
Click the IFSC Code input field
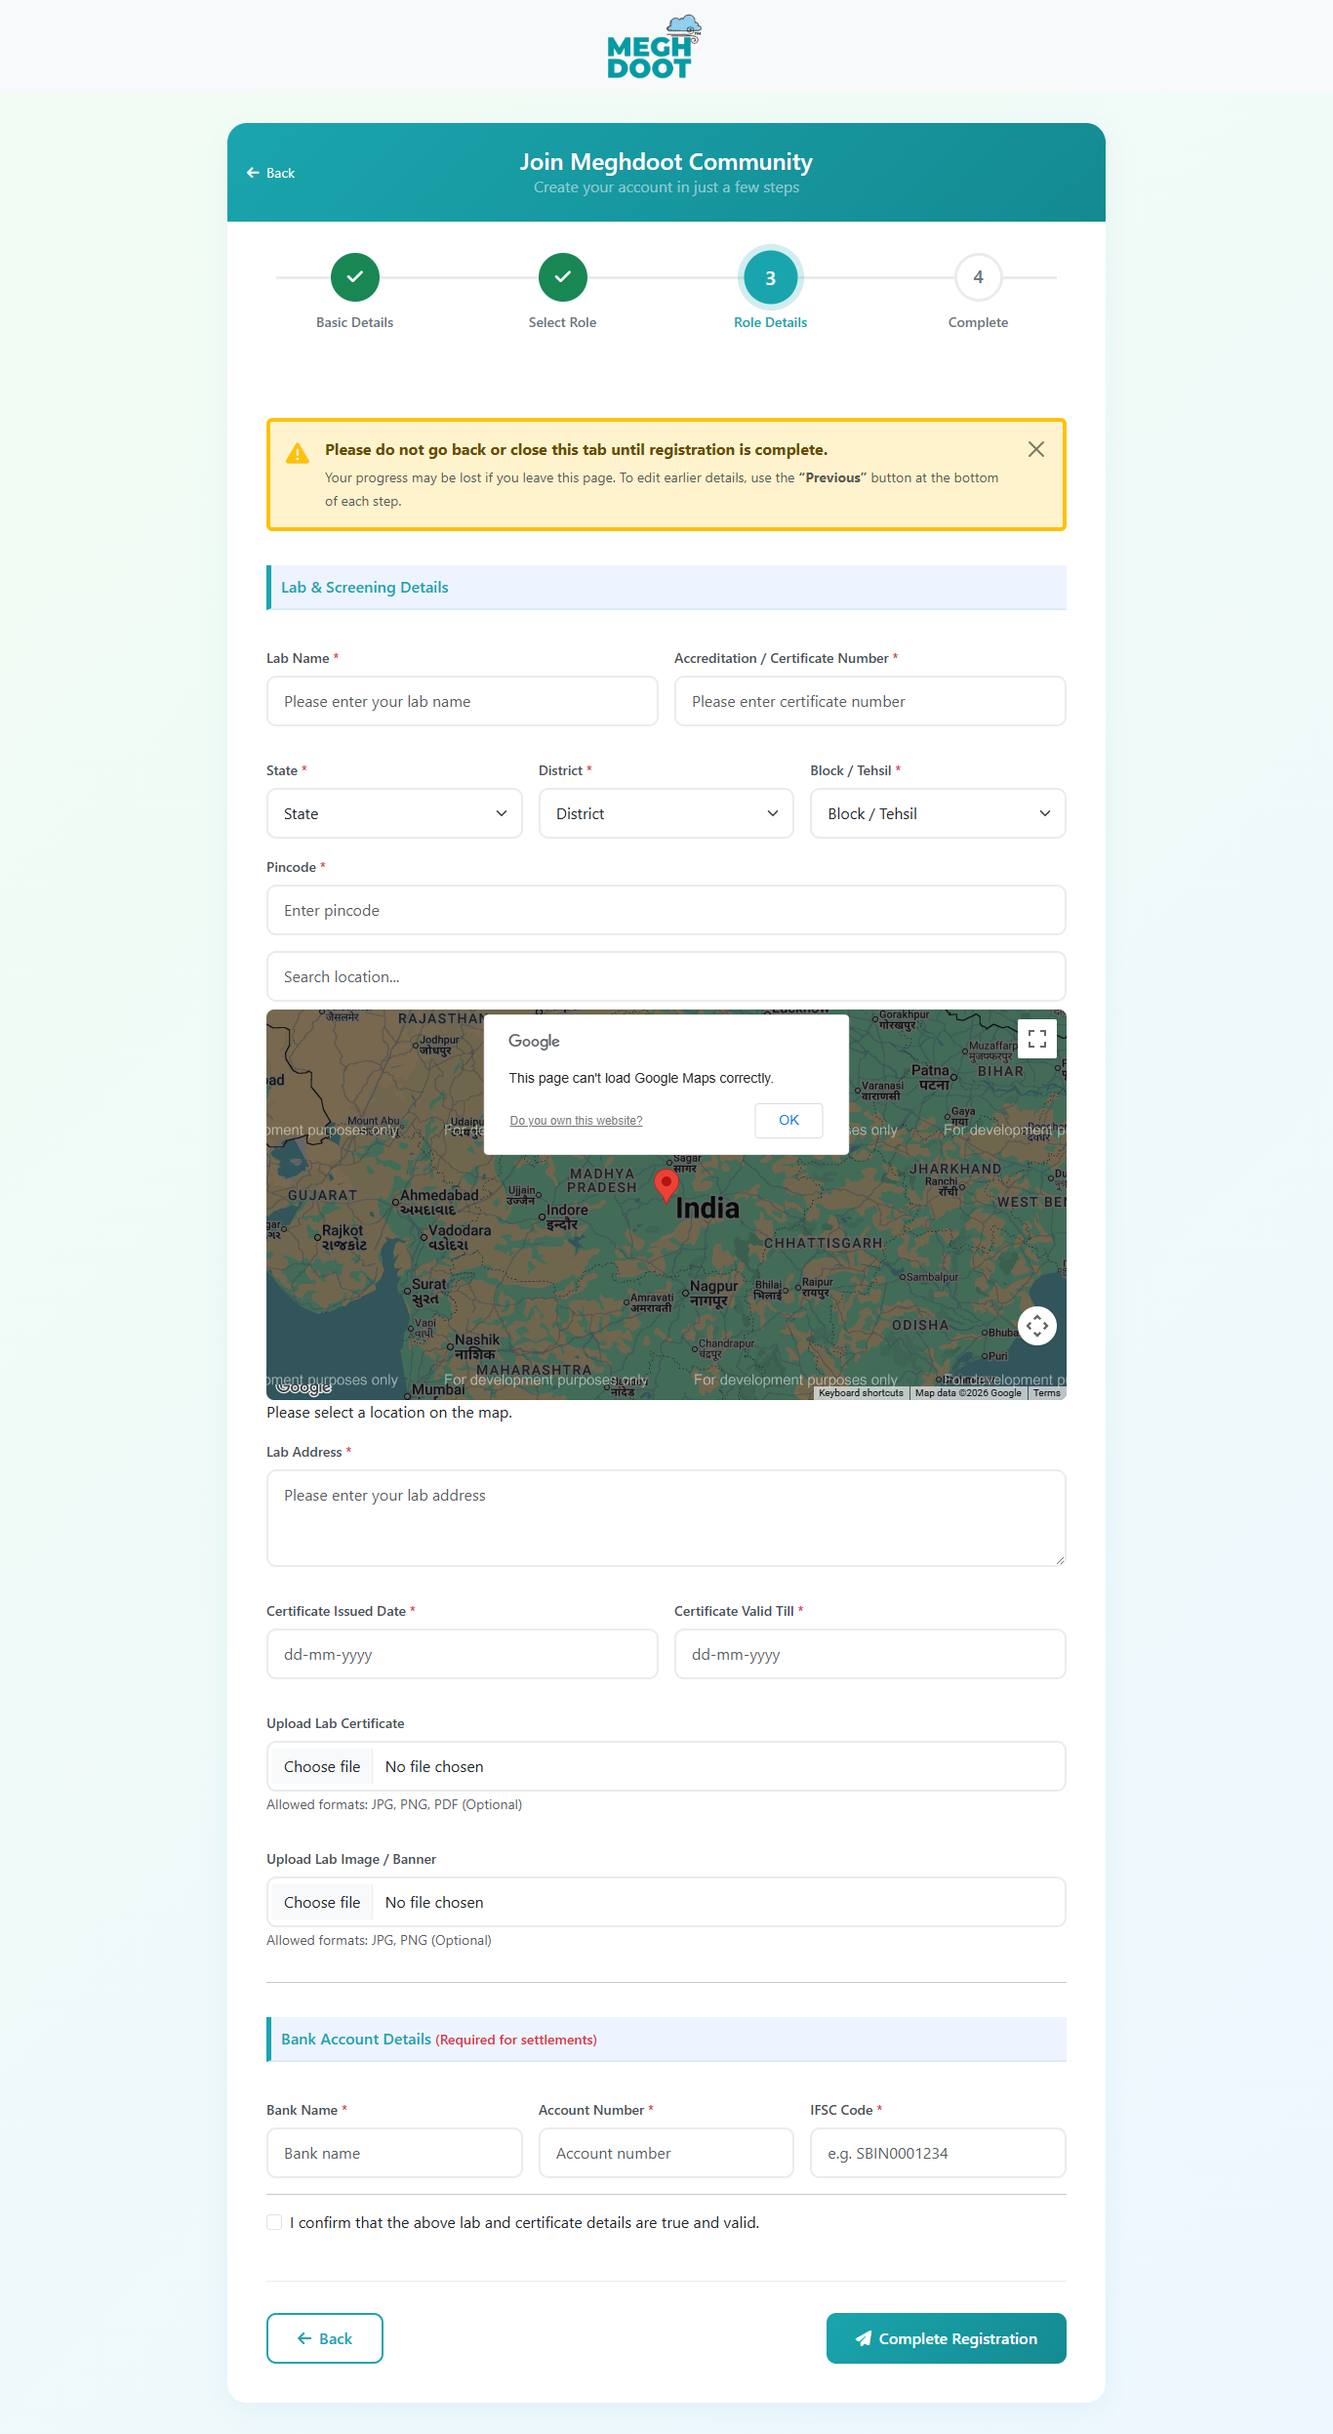938,2153
